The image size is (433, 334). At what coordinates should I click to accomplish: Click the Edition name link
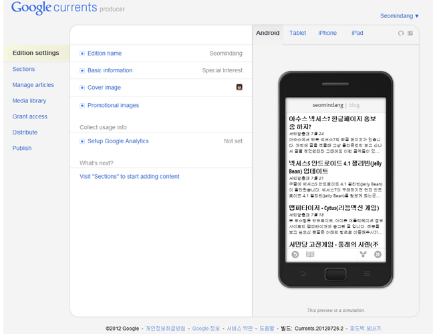coord(104,54)
